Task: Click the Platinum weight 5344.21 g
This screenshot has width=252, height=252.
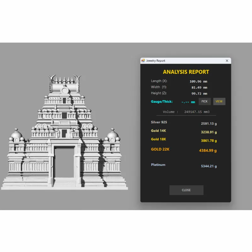Action: click(x=209, y=166)
